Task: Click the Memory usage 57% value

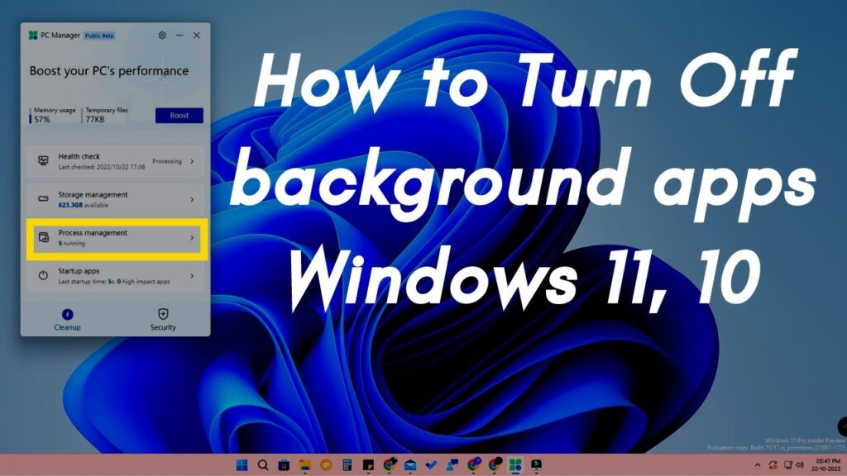Action: (x=42, y=120)
